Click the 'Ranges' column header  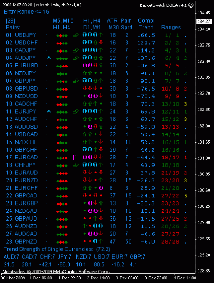pos(171,28)
